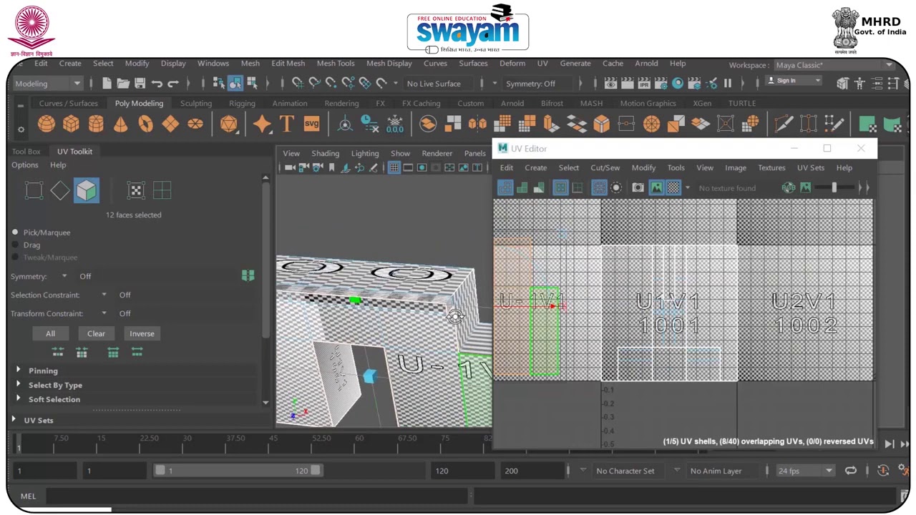Open the Selection Constraint dropdown
Image resolution: width=916 pixels, height=515 pixels.
(104, 295)
